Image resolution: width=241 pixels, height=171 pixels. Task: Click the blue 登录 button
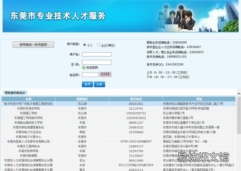(87, 84)
